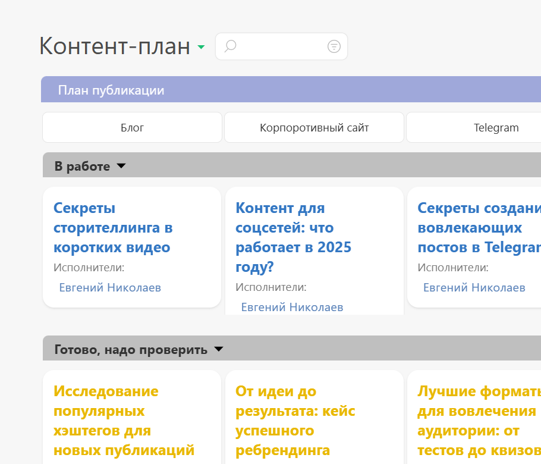The width and height of the screenshot is (541, 464).
Task: Click inside the search input field
Action: click(x=281, y=46)
